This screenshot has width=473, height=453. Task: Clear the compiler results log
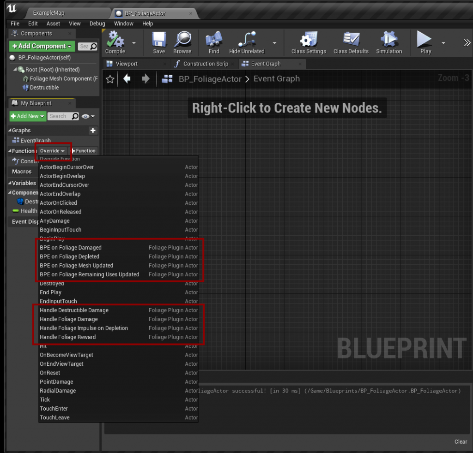pyautogui.click(x=461, y=441)
